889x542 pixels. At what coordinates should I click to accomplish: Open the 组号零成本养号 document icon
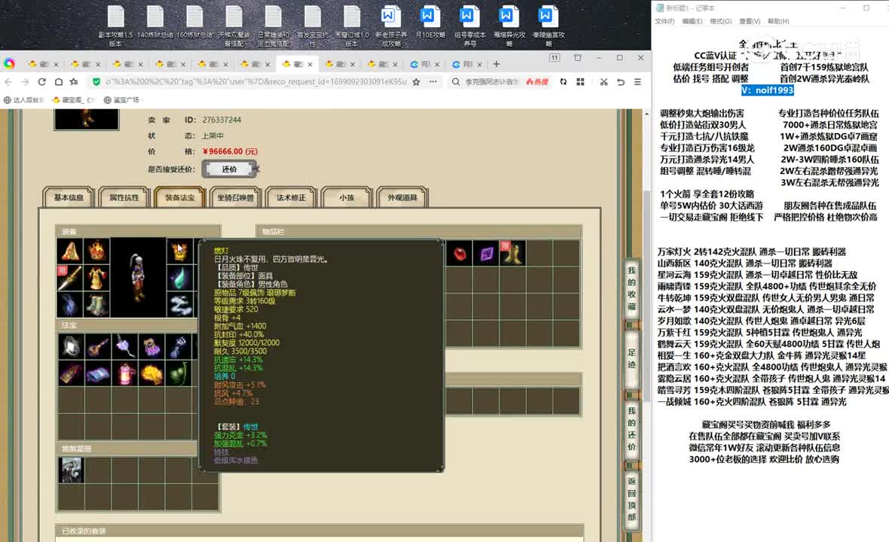[469, 26]
